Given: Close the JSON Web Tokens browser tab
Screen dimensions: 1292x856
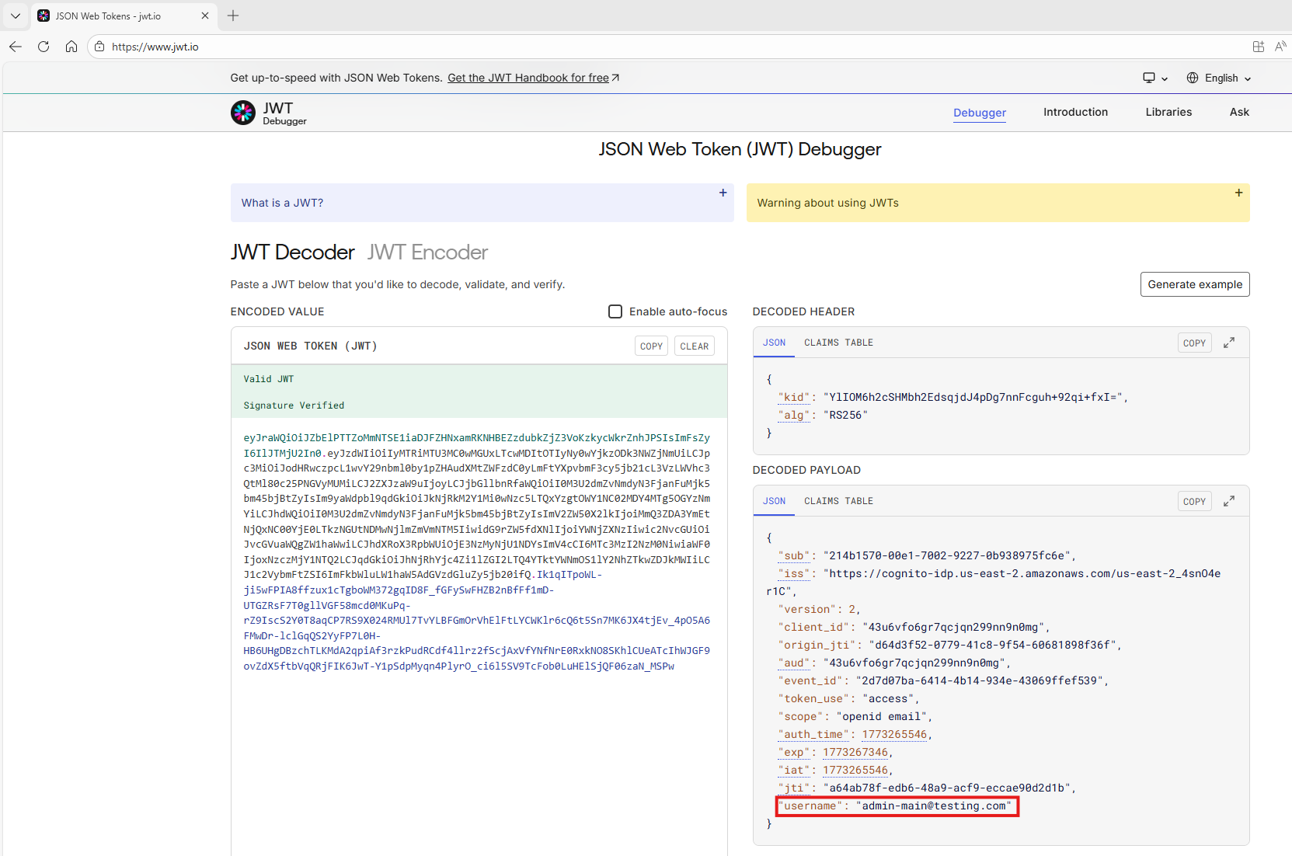Looking at the screenshot, I should pos(205,16).
